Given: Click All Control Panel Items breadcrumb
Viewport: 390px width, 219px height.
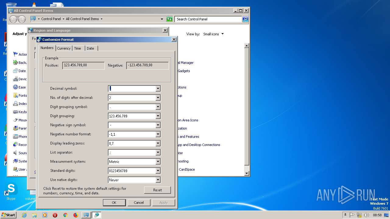Looking at the screenshot, I should (82, 19).
